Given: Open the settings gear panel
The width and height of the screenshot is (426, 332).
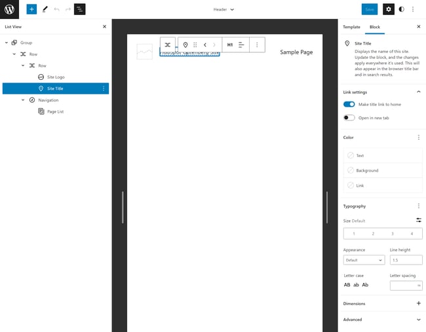Looking at the screenshot, I should [388, 9].
